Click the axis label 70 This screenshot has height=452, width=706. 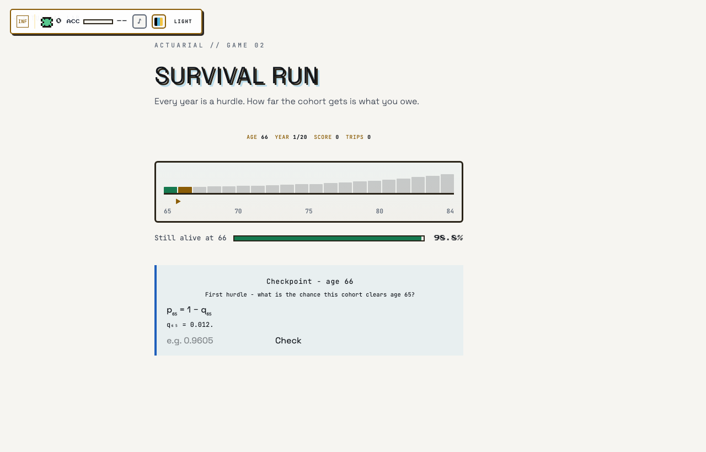pos(238,212)
